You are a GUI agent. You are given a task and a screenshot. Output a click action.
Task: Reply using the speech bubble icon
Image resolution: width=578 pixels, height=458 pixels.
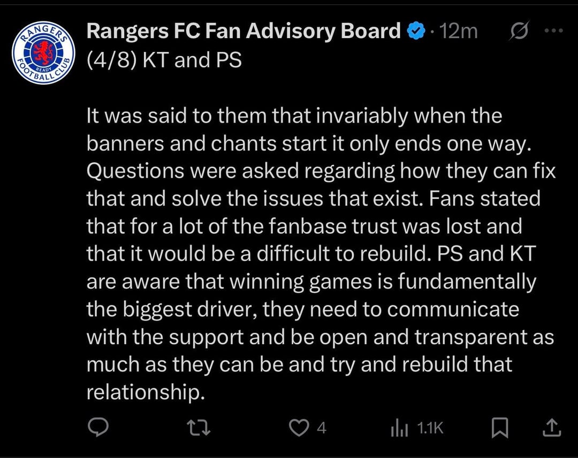click(98, 428)
